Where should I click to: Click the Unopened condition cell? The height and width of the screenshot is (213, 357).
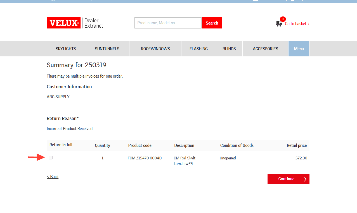click(228, 158)
